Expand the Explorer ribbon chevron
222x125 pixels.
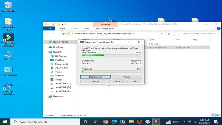(x=214, y=28)
